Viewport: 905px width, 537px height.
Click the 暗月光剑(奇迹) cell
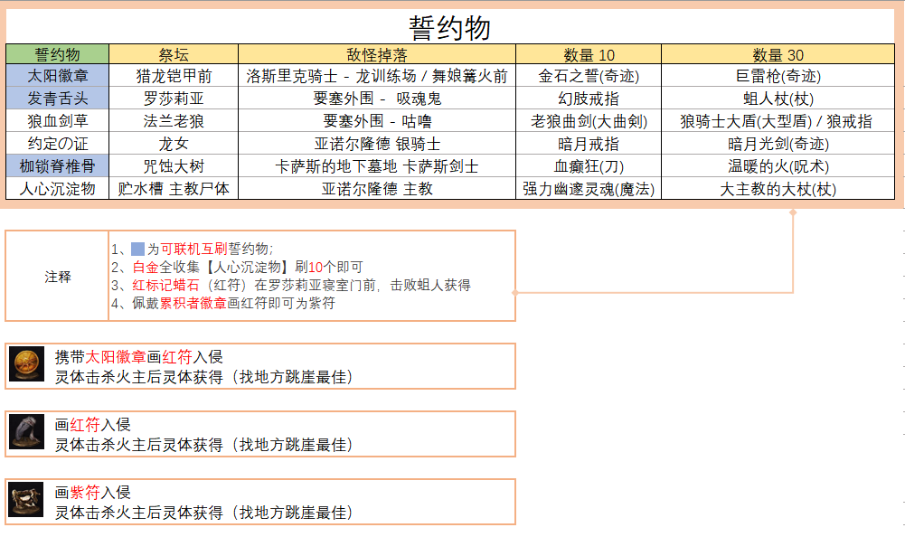click(778, 144)
